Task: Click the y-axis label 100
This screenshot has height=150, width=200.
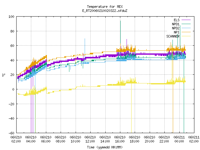Action: point(11,17)
